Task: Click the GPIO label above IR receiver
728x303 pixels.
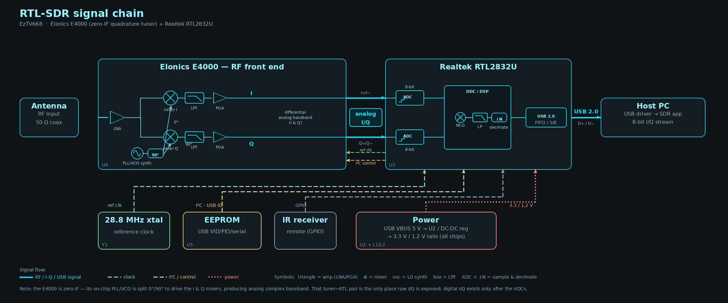Action: pos(301,205)
